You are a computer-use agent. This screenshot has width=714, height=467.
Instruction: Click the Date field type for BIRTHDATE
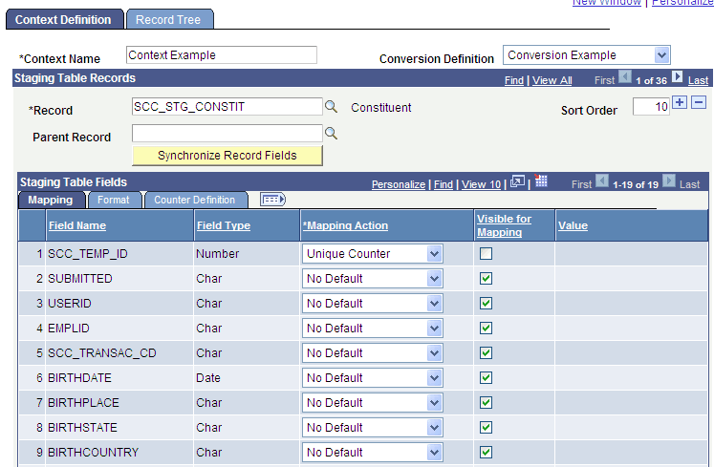click(x=208, y=378)
